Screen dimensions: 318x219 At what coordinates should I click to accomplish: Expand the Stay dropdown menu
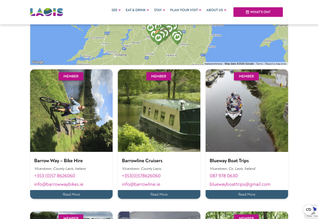[x=159, y=10]
